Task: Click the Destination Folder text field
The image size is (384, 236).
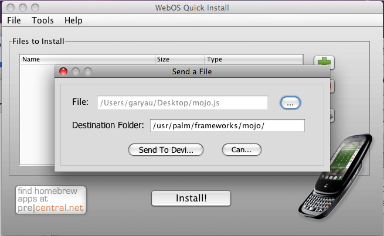Action: pos(227,125)
